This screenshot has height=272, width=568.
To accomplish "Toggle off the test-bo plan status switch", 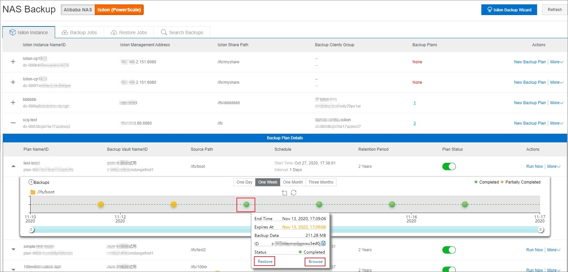I will [449, 166].
